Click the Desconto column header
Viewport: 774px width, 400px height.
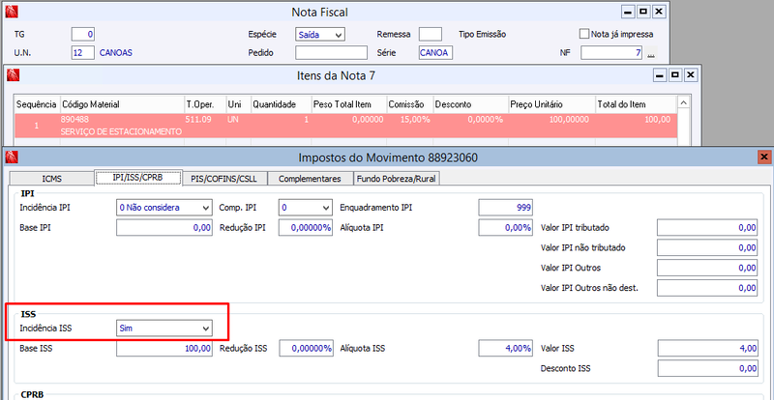pos(470,104)
